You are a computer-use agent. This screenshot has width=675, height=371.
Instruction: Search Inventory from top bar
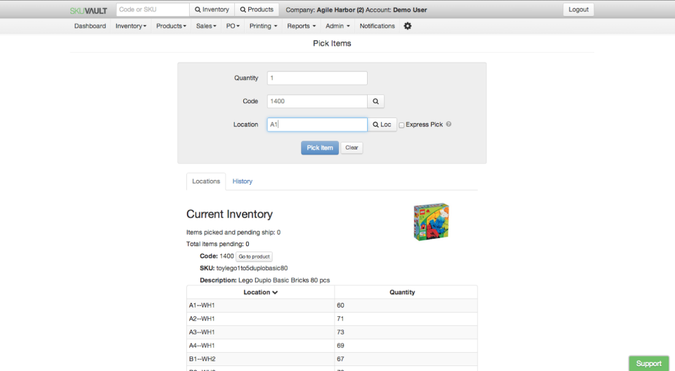pos(212,9)
